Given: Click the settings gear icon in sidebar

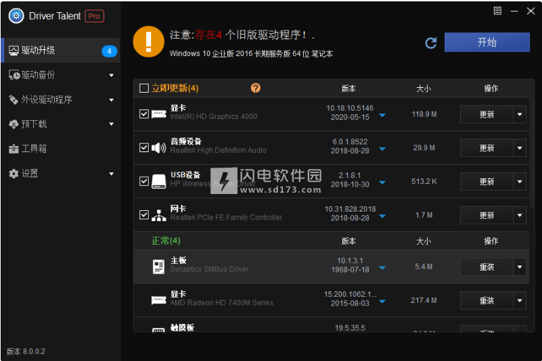Looking at the screenshot, I should pyautogui.click(x=14, y=174).
